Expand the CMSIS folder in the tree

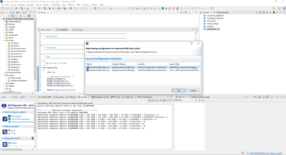4,29
